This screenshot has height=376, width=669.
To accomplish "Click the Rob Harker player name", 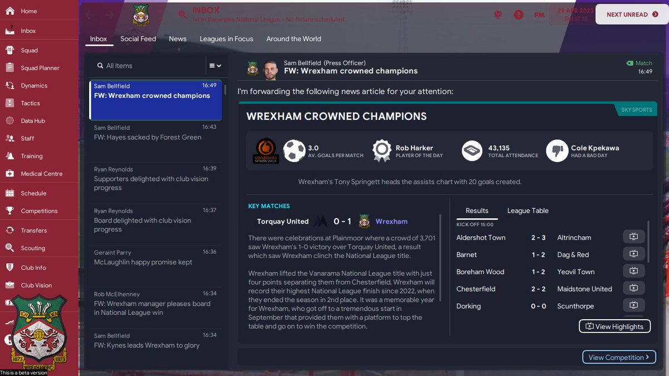I will (x=414, y=148).
